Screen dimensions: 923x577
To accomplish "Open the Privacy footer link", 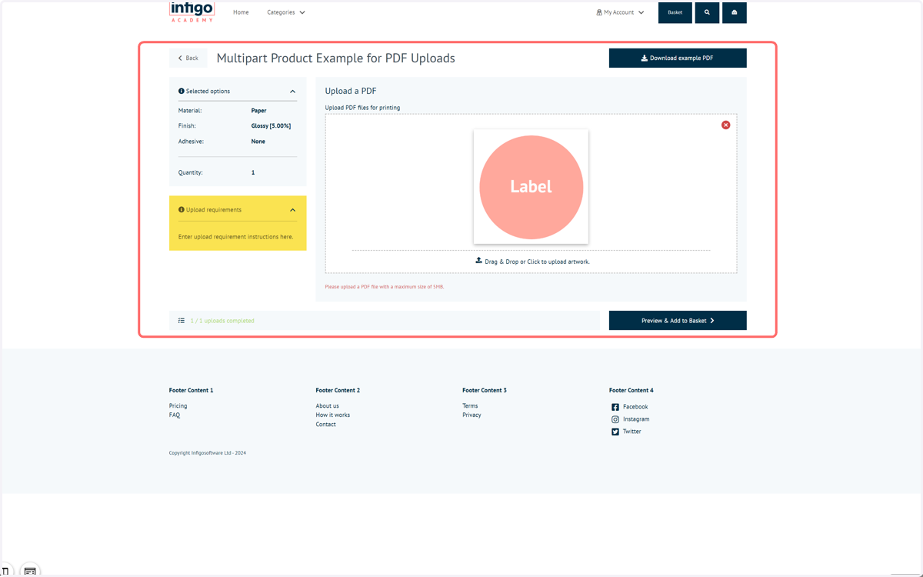I will tap(471, 415).
